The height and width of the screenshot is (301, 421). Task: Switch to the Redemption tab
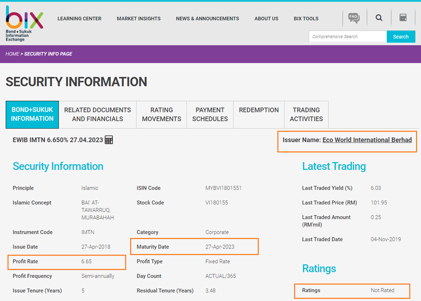click(259, 115)
